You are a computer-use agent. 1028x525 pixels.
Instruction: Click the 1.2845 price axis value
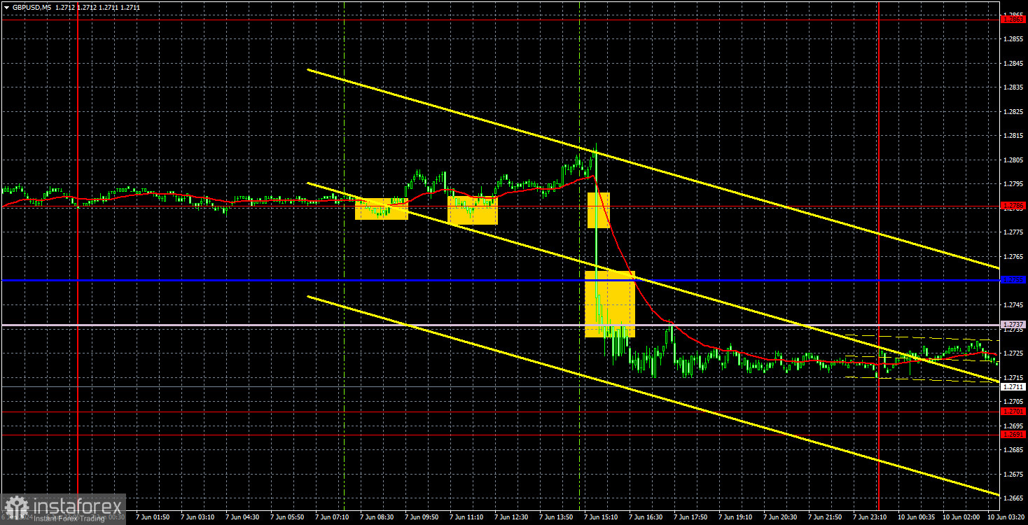(x=1013, y=64)
